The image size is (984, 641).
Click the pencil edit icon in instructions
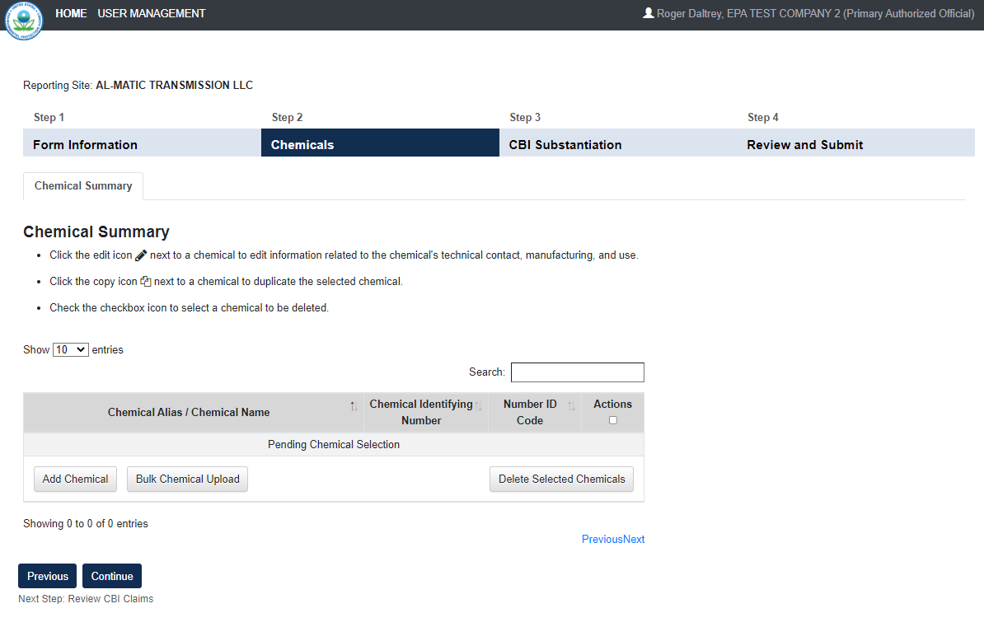141,255
